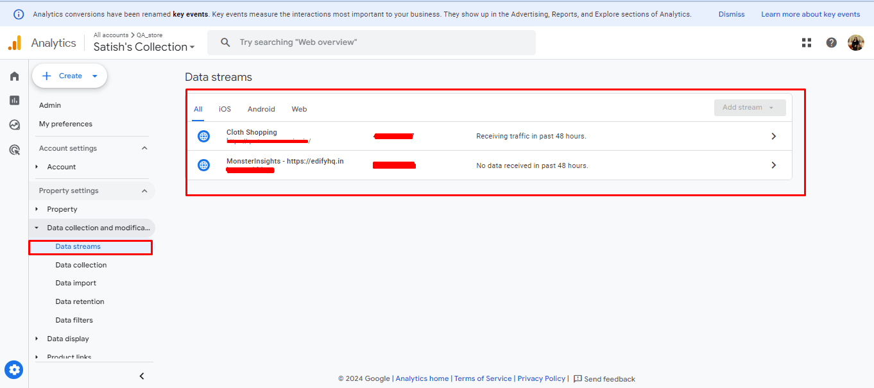Screen dimensions: 874x388
Task: Open the Add stream dropdown
Action: (x=750, y=108)
